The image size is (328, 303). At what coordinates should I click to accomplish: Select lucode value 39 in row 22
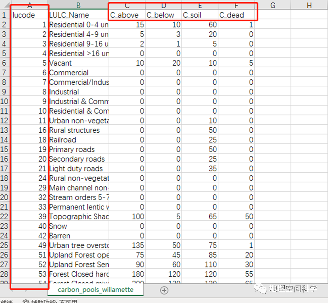[29, 216]
